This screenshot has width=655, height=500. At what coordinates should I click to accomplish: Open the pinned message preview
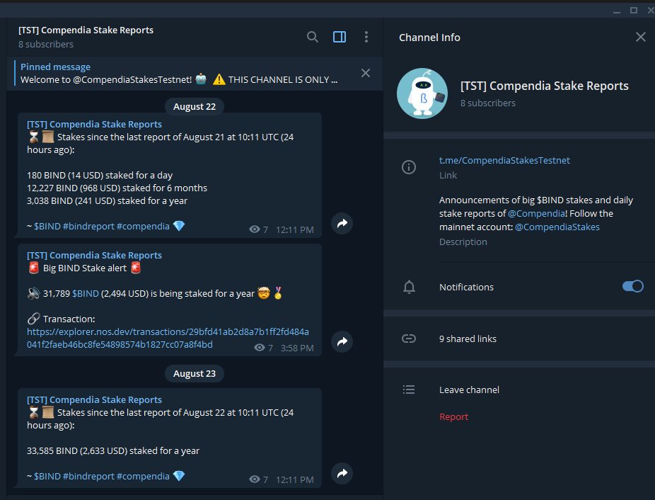(179, 73)
